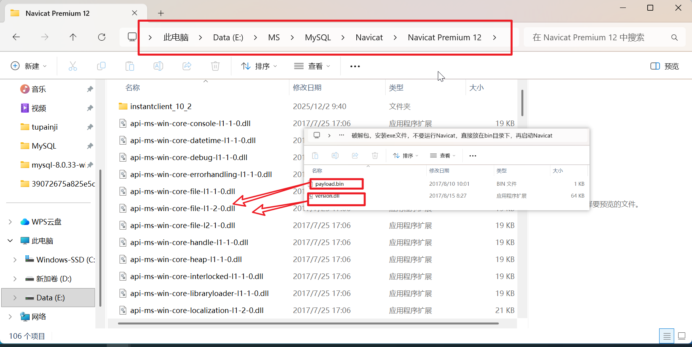Click the Paste clipboard icon

click(x=130, y=66)
